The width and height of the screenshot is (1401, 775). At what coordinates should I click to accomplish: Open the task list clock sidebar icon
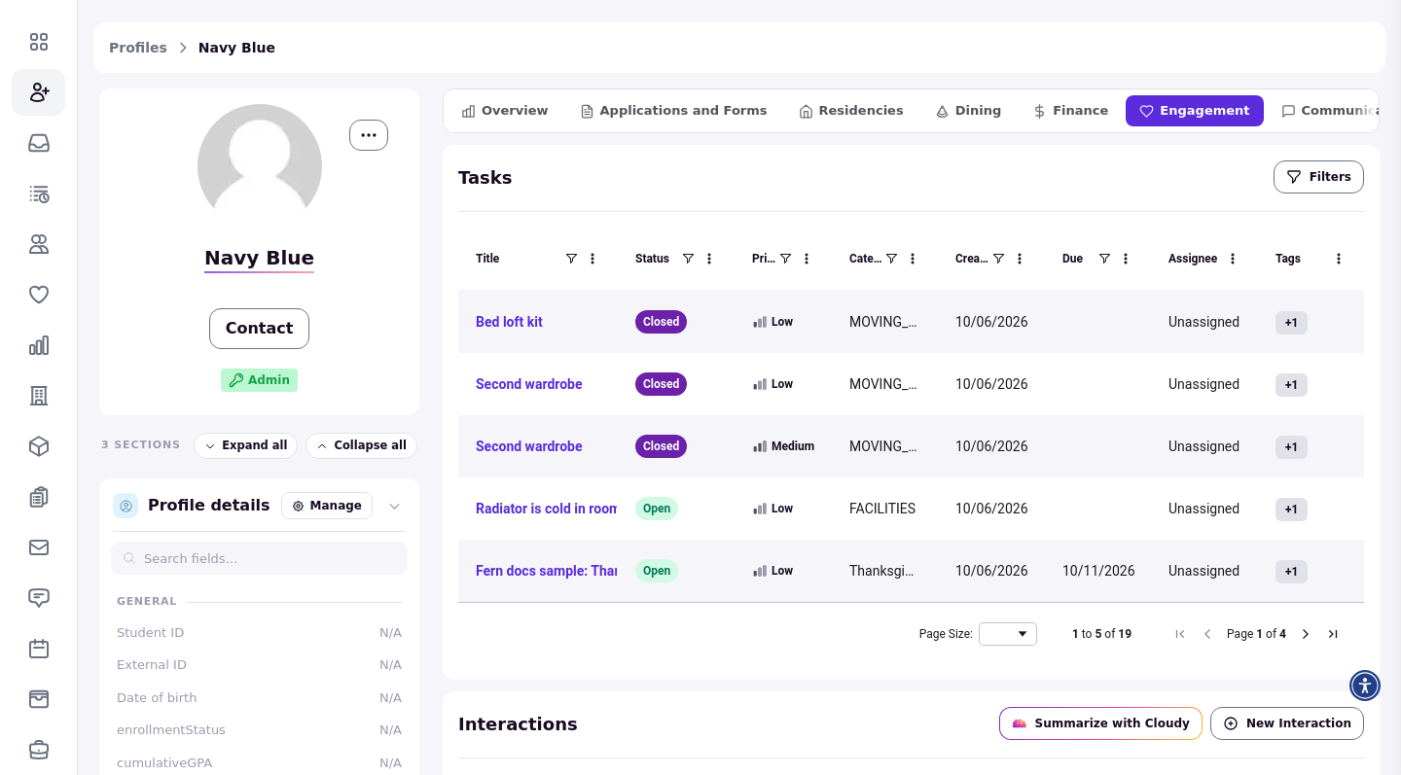tap(39, 194)
